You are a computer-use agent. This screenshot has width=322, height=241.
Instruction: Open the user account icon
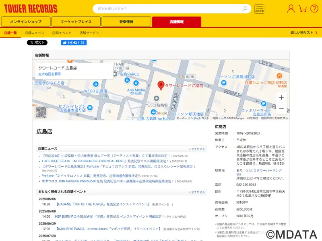[291, 8]
